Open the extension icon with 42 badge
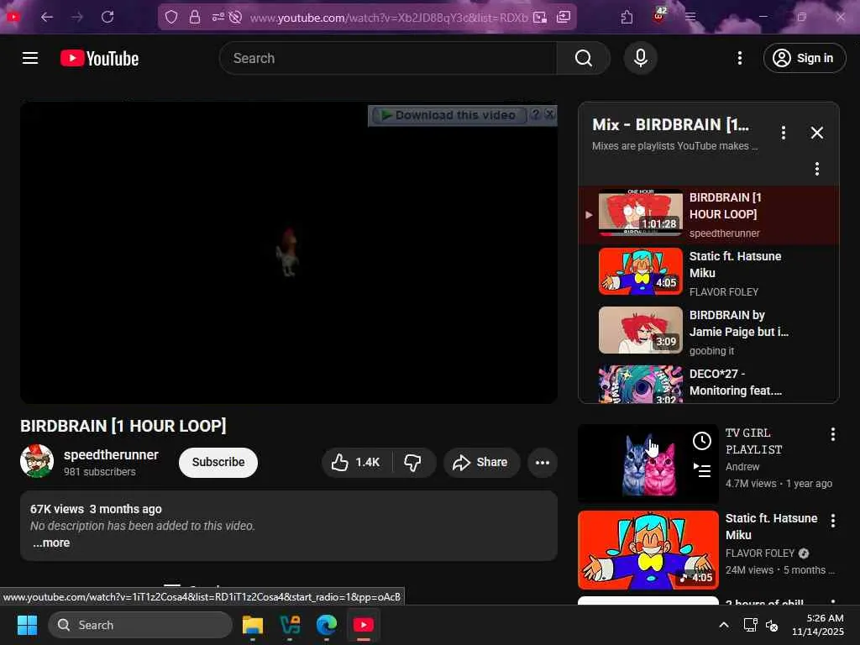Screen dimensions: 860x645 (x=660, y=15)
